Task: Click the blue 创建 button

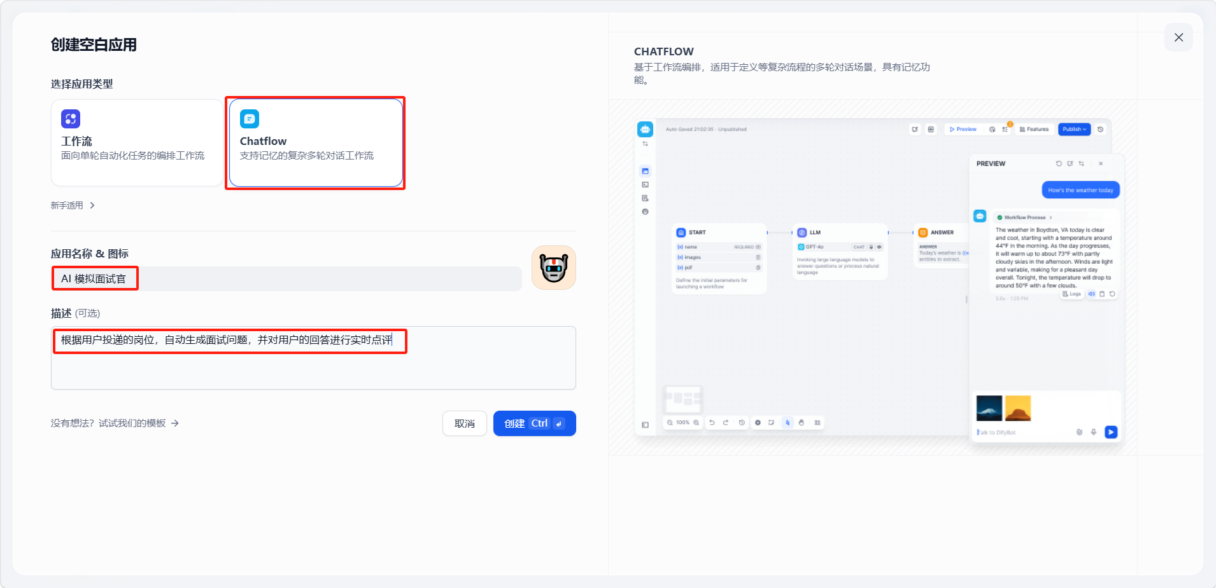Action: [x=534, y=423]
